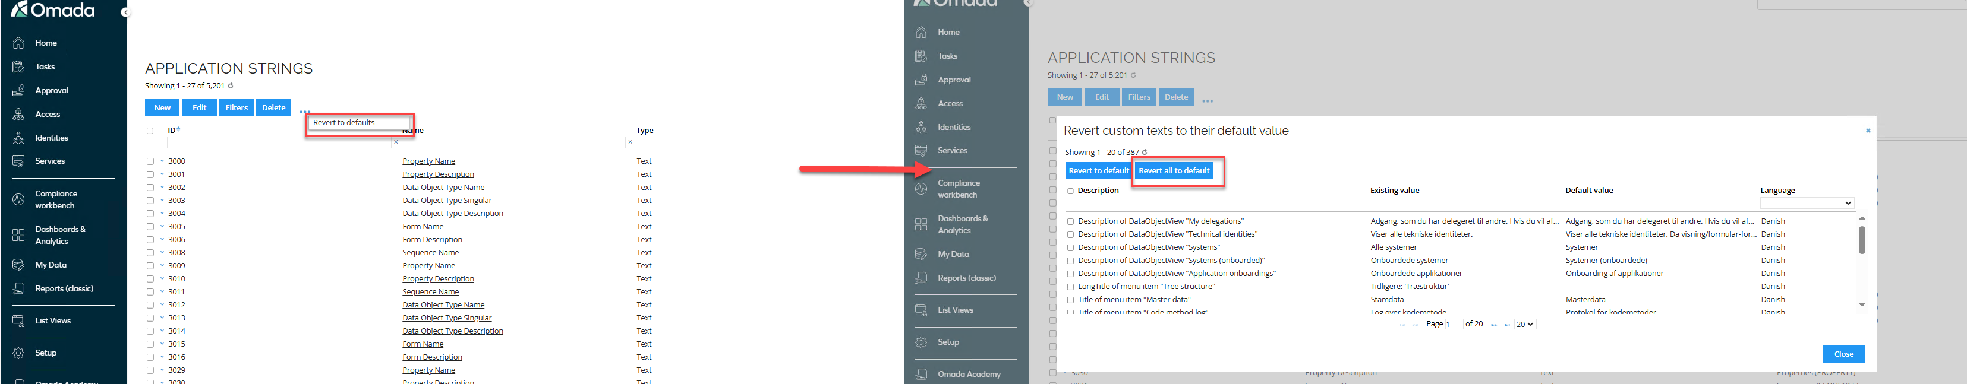Tick select-all checkbox beside ID header

click(x=150, y=131)
